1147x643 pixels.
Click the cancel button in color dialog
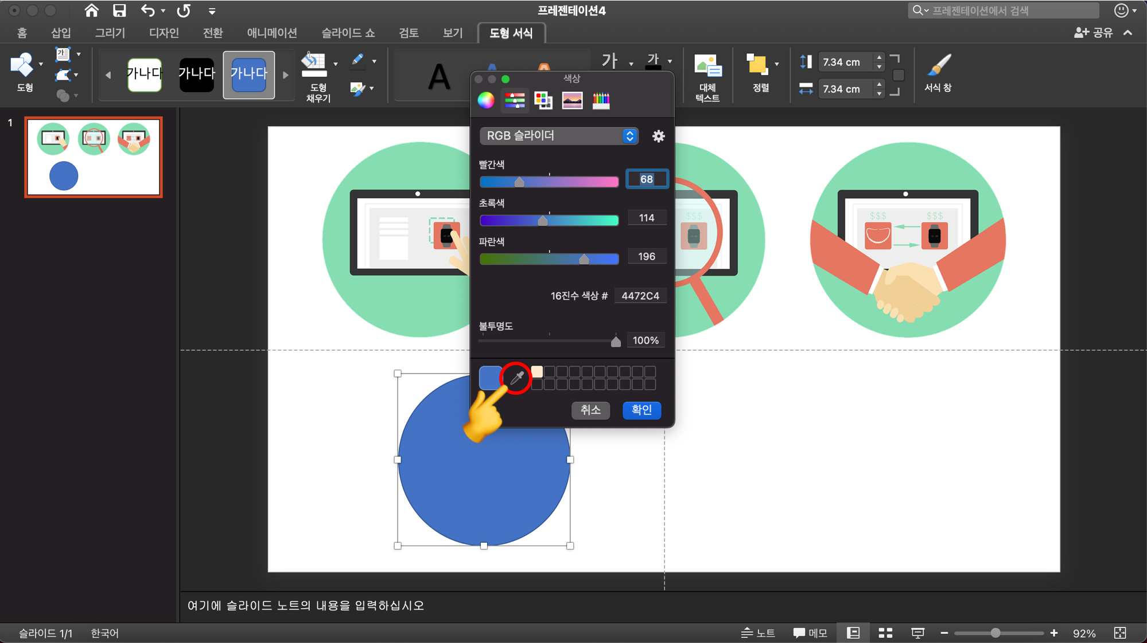590,410
